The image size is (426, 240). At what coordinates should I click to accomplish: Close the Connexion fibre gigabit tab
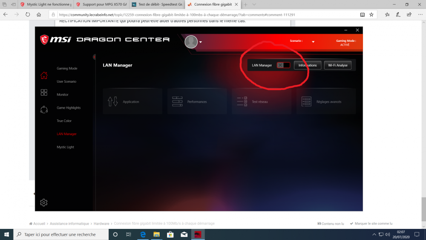[236, 4]
